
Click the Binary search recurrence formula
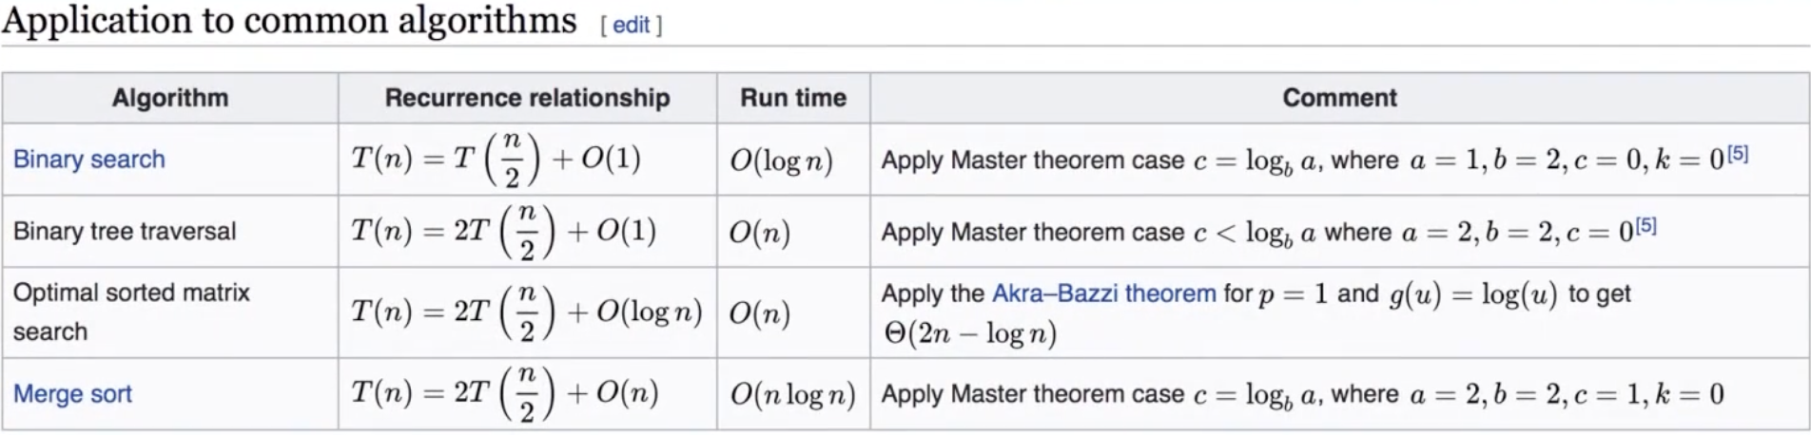(496, 159)
